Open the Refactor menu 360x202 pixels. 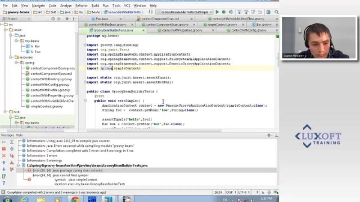tap(81, 6)
